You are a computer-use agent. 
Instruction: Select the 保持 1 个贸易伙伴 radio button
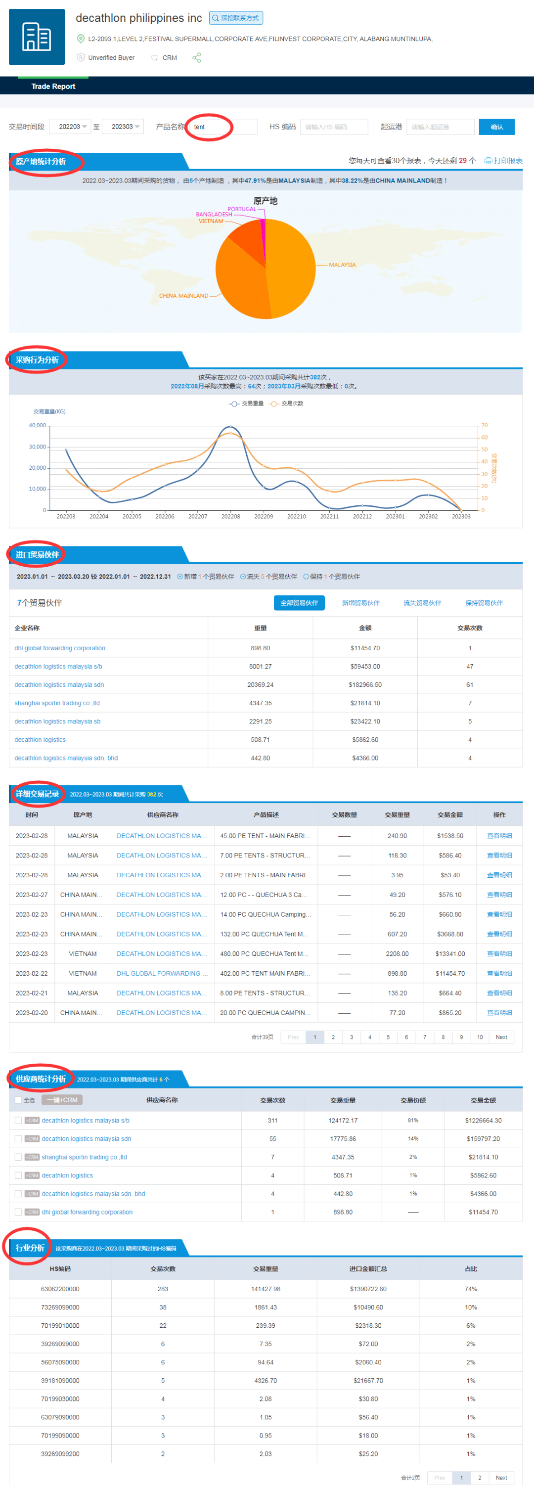306,577
